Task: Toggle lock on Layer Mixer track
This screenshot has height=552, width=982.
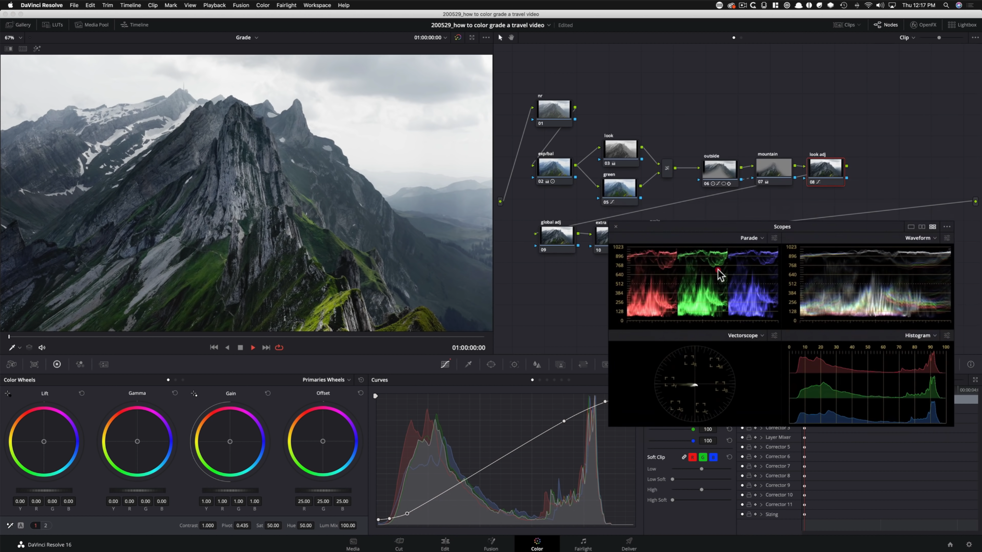Action: [749, 437]
